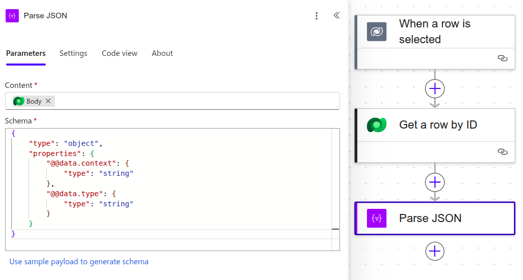523x280 pixels.
Task: Switch to the Settings tab
Action: pyautogui.click(x=73, y=53)
